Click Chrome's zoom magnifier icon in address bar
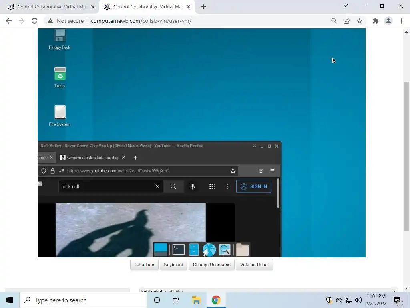This screenshot has width=410, height=308. point(334,21)
